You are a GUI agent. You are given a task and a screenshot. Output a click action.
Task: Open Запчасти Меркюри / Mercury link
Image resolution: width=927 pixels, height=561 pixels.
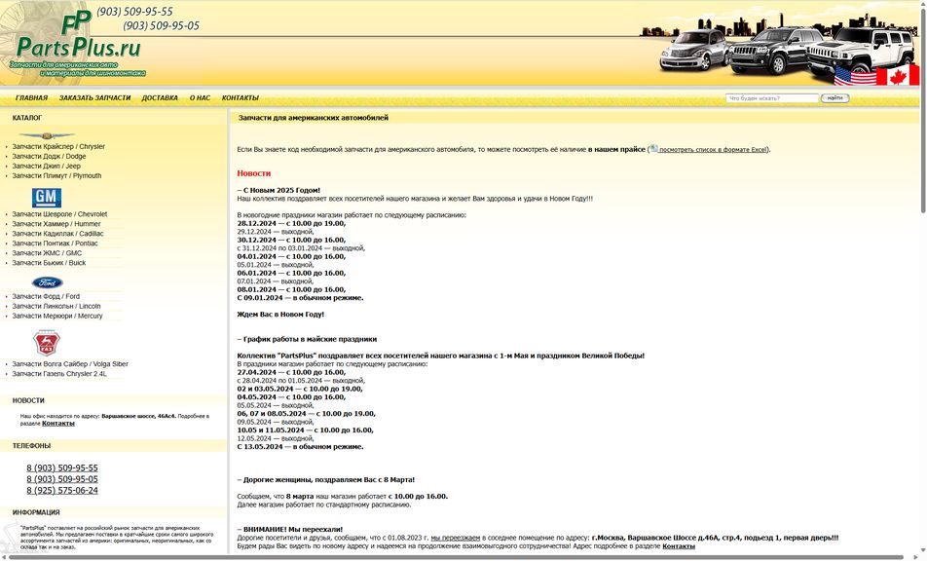[57, 317]
